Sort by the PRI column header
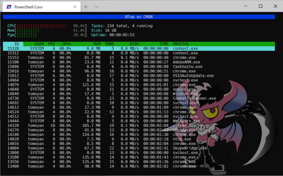Image resolution: width=283 pixels, height=176 pixels. coord(51,44)
